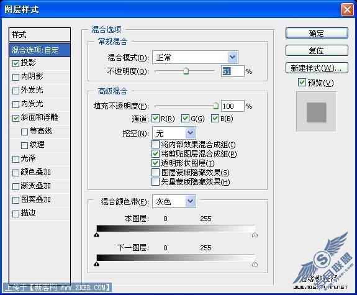Check 将内部效果混合成组(I) option
This screenshot has height=295, width=357.
point(155,145)
